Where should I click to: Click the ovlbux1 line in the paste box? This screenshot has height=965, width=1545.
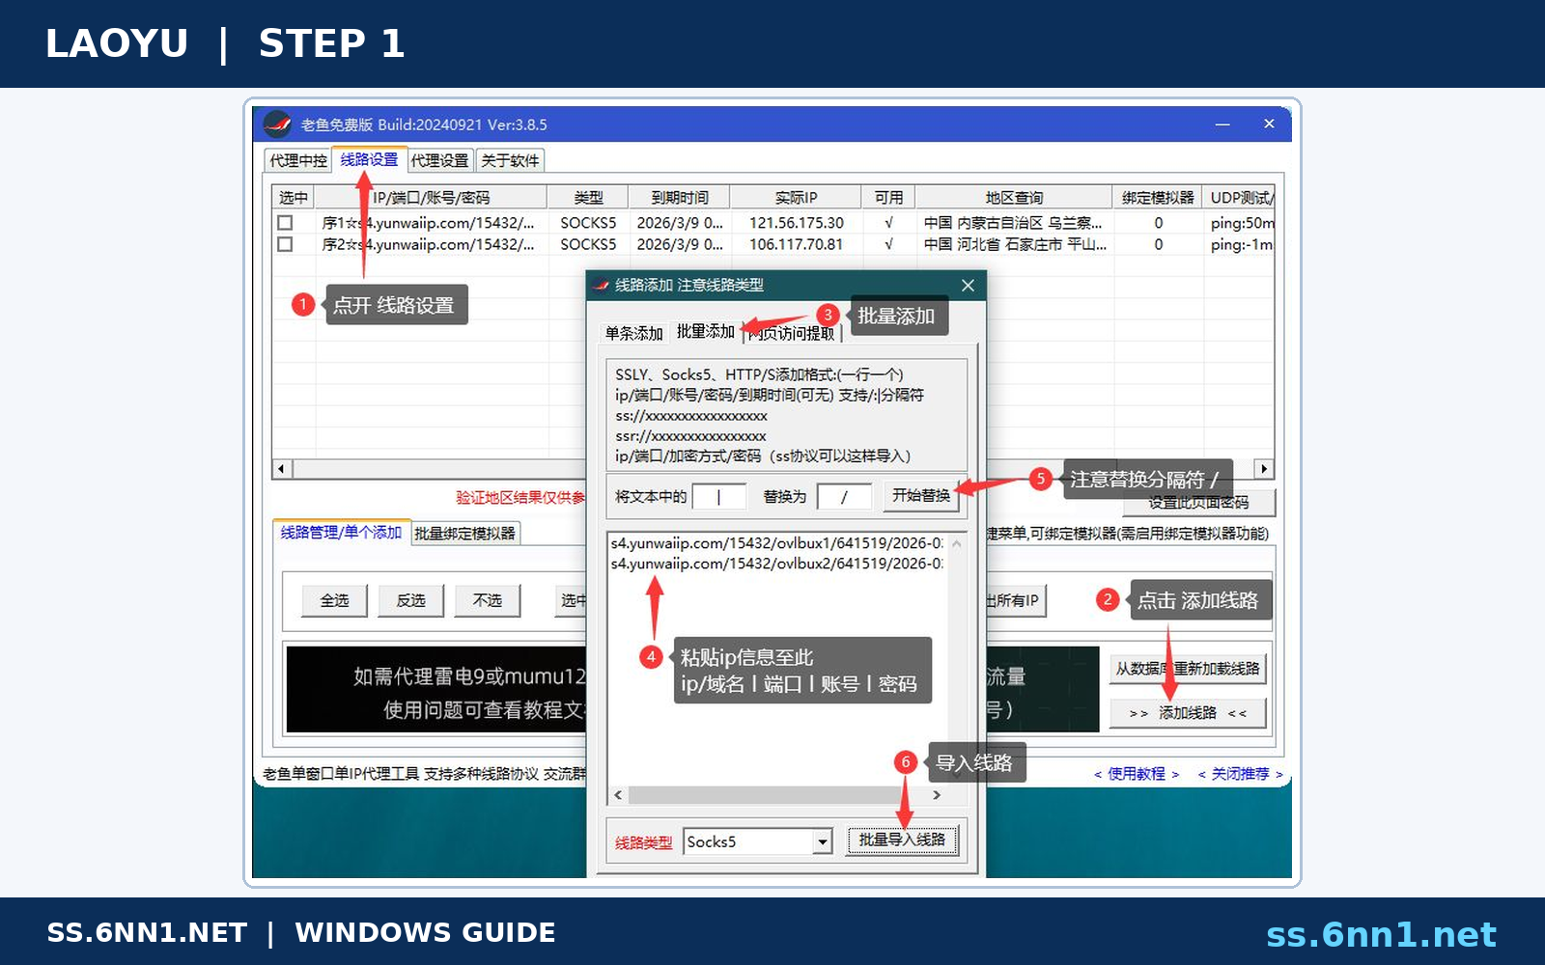point(776,543)
